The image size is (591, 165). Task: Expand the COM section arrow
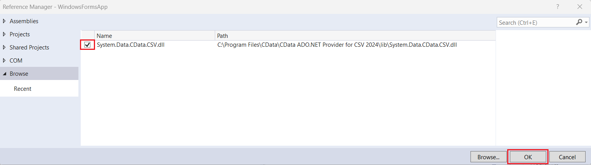click(4, 61)
